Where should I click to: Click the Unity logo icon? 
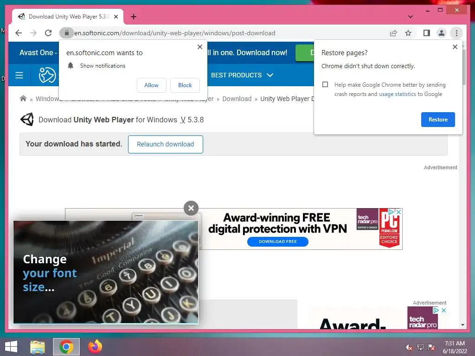coord(27,120)
